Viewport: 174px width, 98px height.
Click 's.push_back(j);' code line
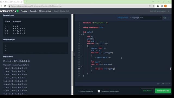(x=103, y=57)
